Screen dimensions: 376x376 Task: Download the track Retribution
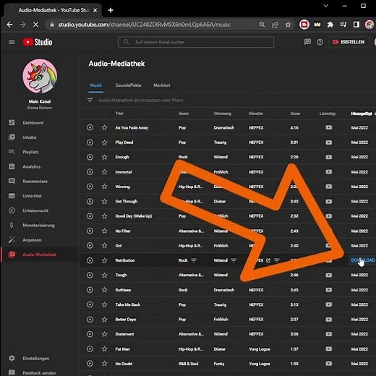click(x=362, y=260)
